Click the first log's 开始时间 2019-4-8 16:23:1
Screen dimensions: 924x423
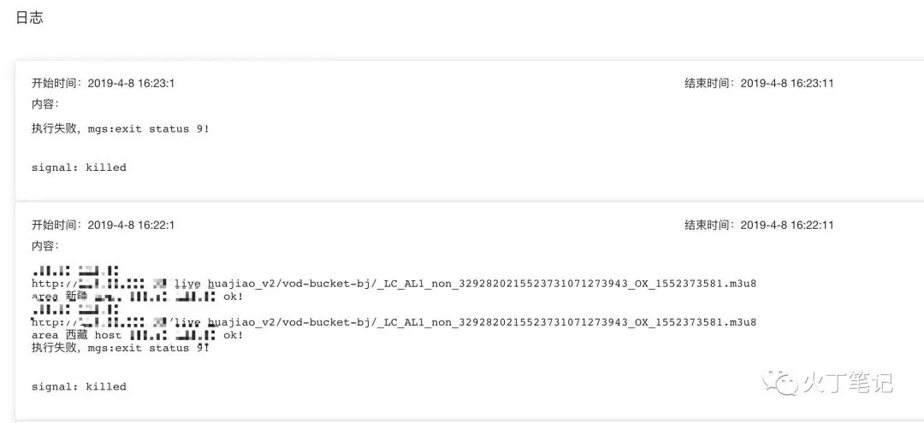104,84
